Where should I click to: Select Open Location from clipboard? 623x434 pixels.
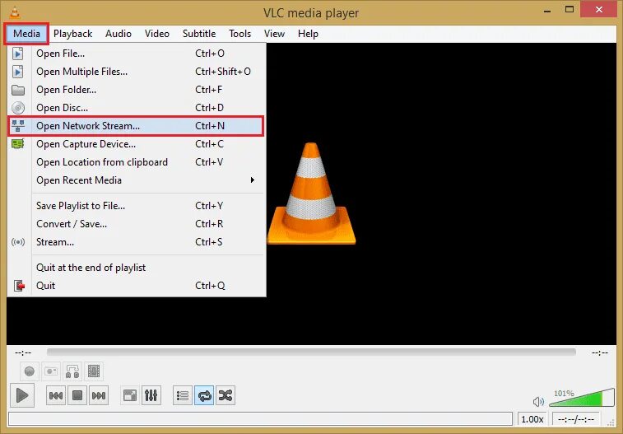pos(137,162)
